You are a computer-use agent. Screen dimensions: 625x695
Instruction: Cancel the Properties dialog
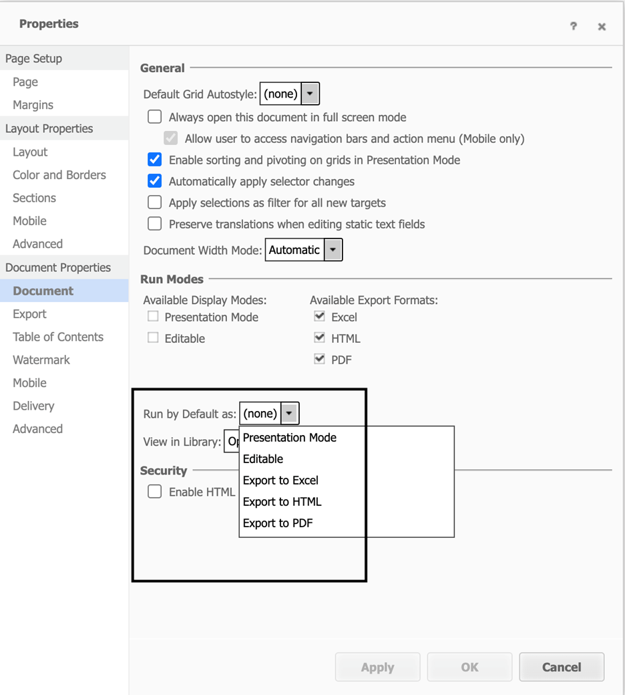coord(562,667)
